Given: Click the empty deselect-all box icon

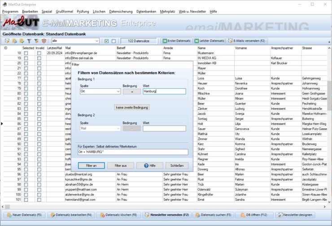Looking at the screenshot, I should (114, 41).
